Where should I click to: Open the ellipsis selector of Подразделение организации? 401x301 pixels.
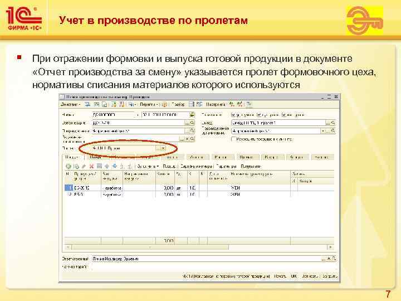pyautogui.click(x=328, y=131)
